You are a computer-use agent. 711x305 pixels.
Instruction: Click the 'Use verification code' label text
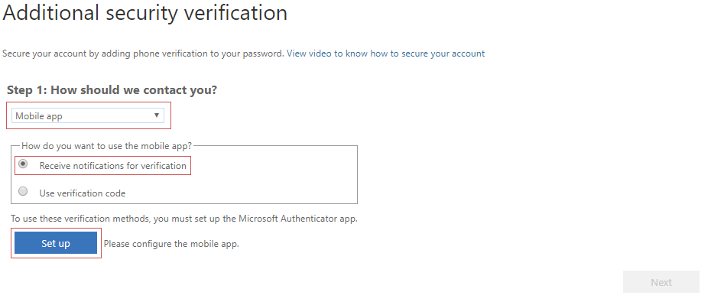coord(83,193)
